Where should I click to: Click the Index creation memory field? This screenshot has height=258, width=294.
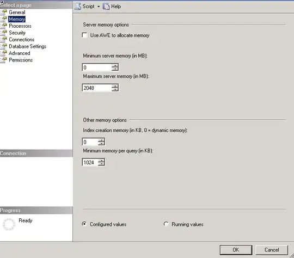click(x=90, y=142)
